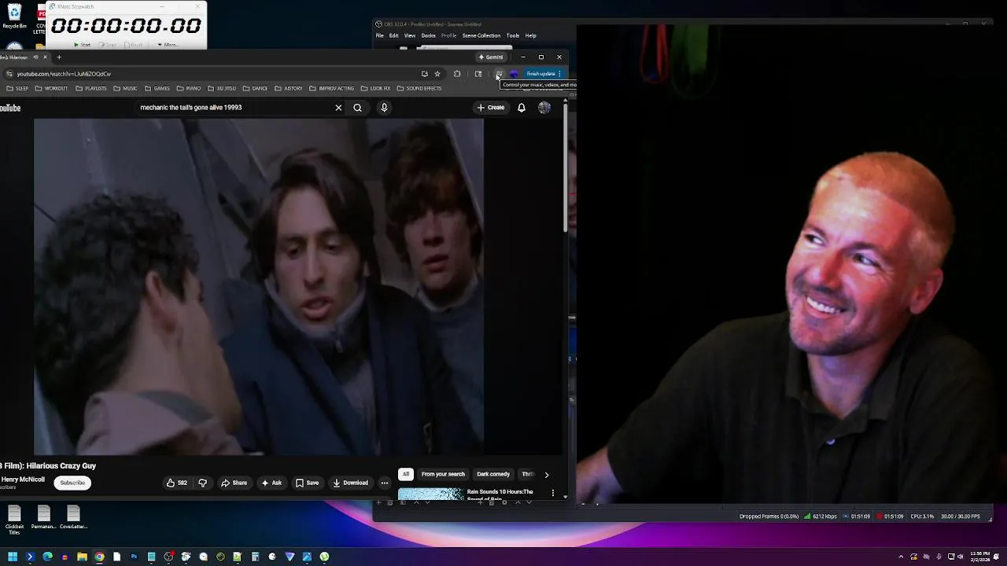Open the View menu in OBS
This screenshot has height=566, width=1007.
click(x=410, y=35)
